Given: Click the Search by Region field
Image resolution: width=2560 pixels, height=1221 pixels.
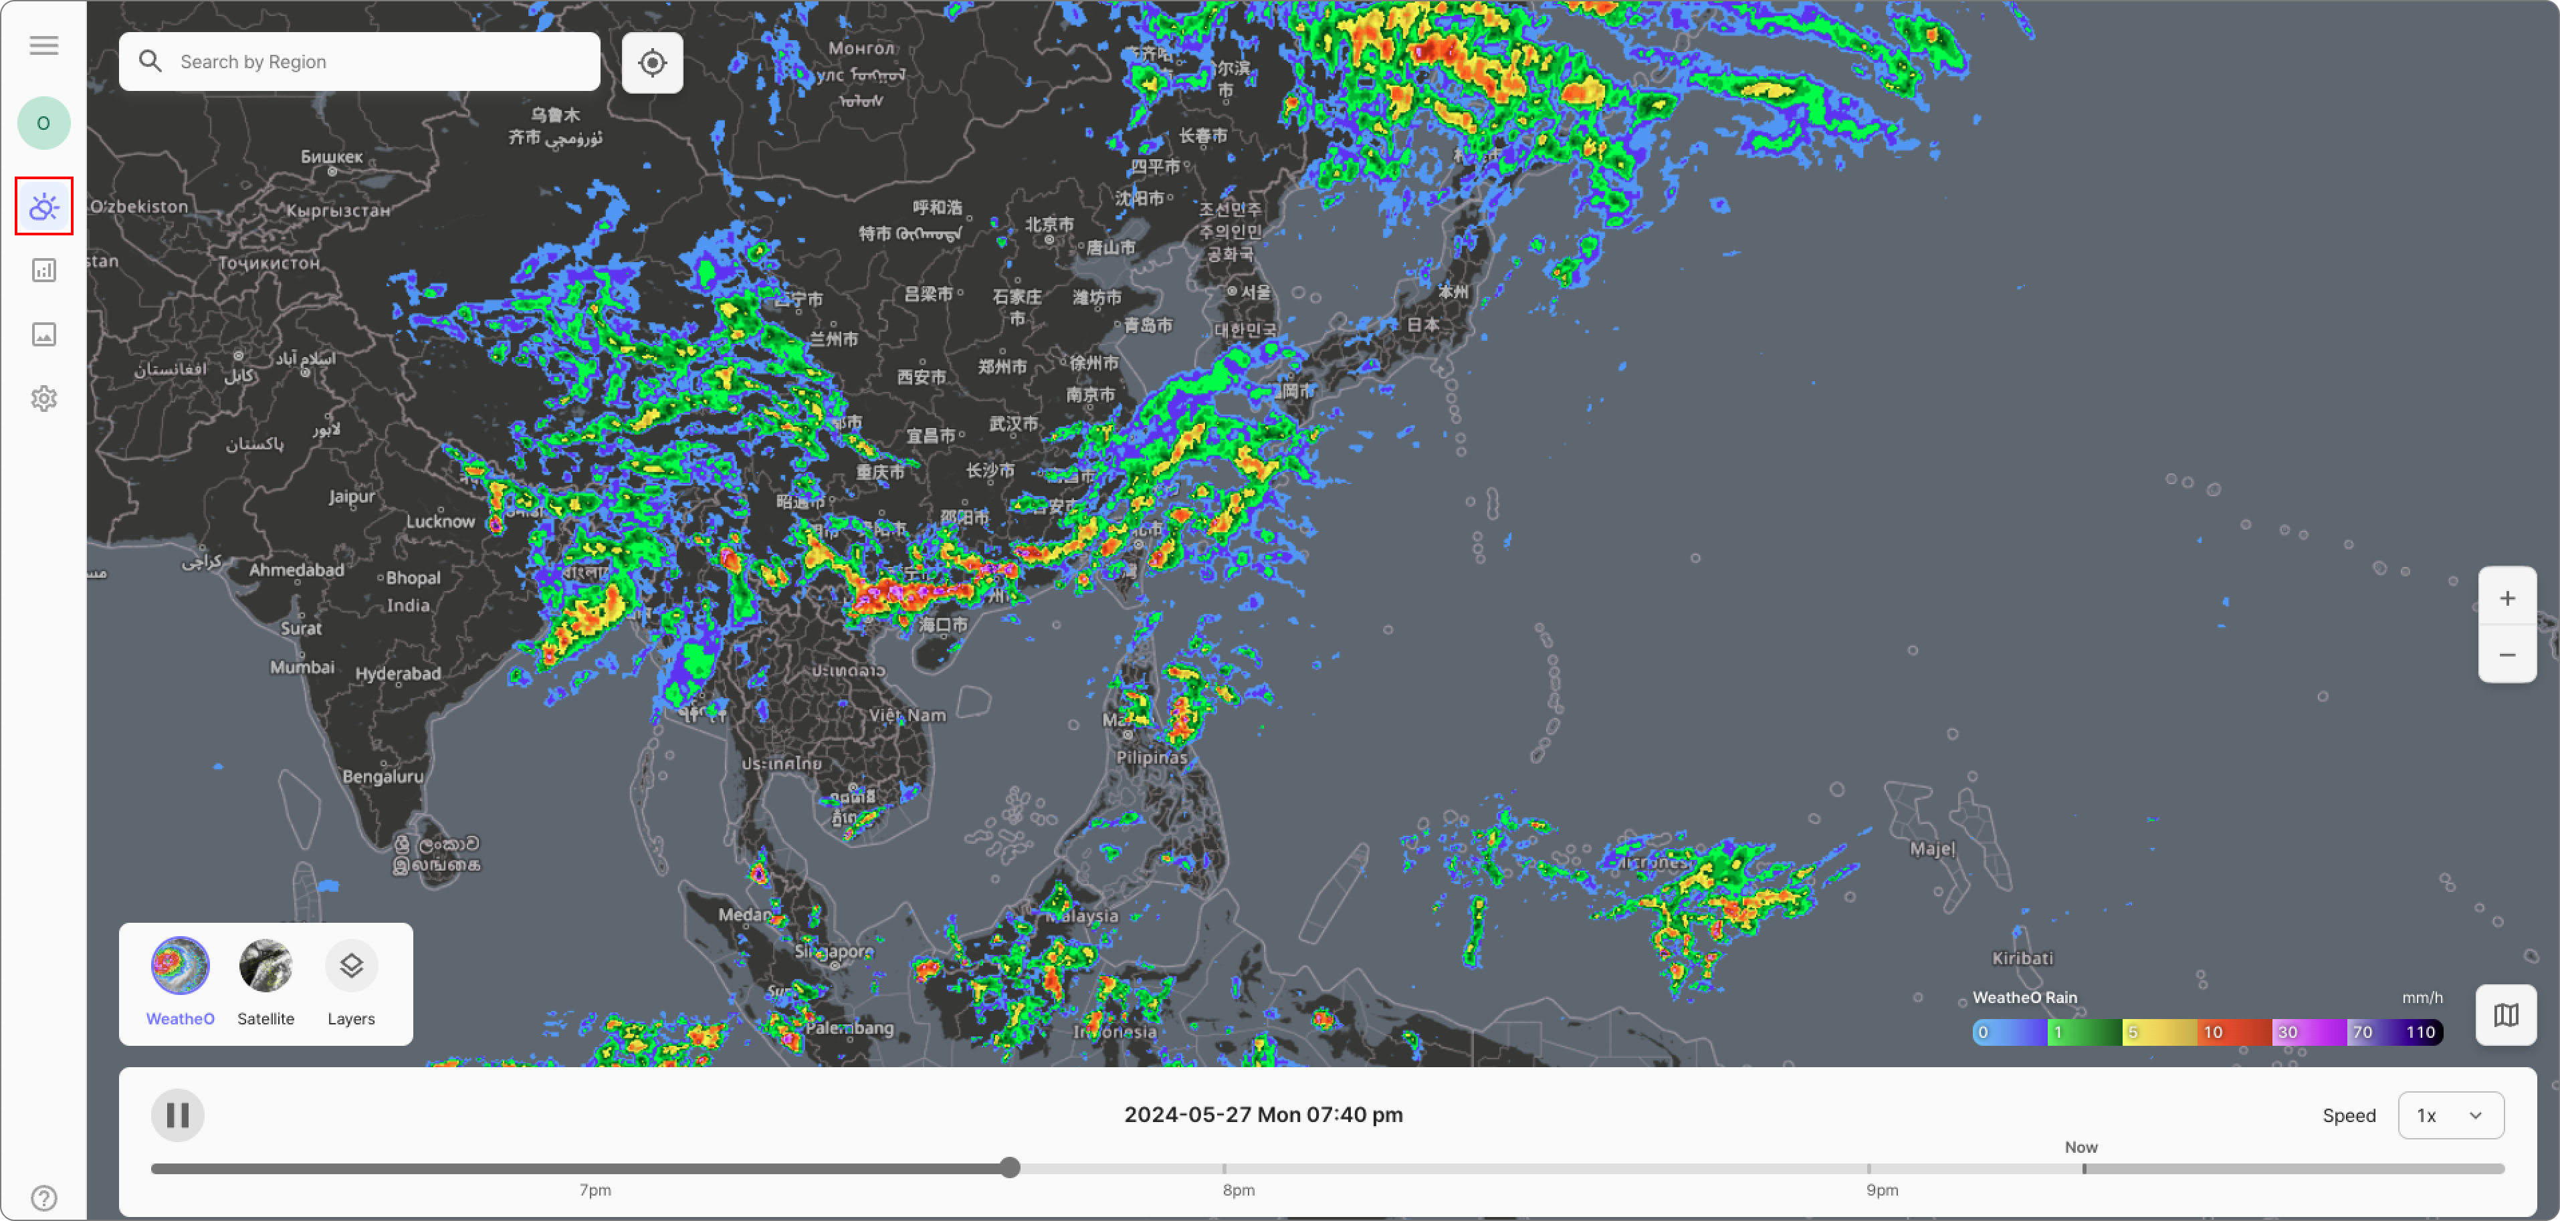Looking at the screenshot, I should (x=378, y=62).
